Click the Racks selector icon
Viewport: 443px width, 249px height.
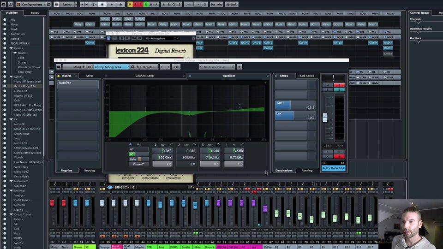click(56, 4)
